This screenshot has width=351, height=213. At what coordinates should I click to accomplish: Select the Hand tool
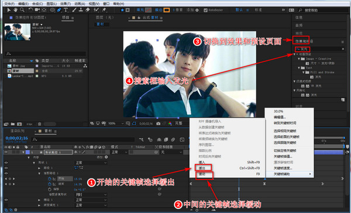point(15,10)
